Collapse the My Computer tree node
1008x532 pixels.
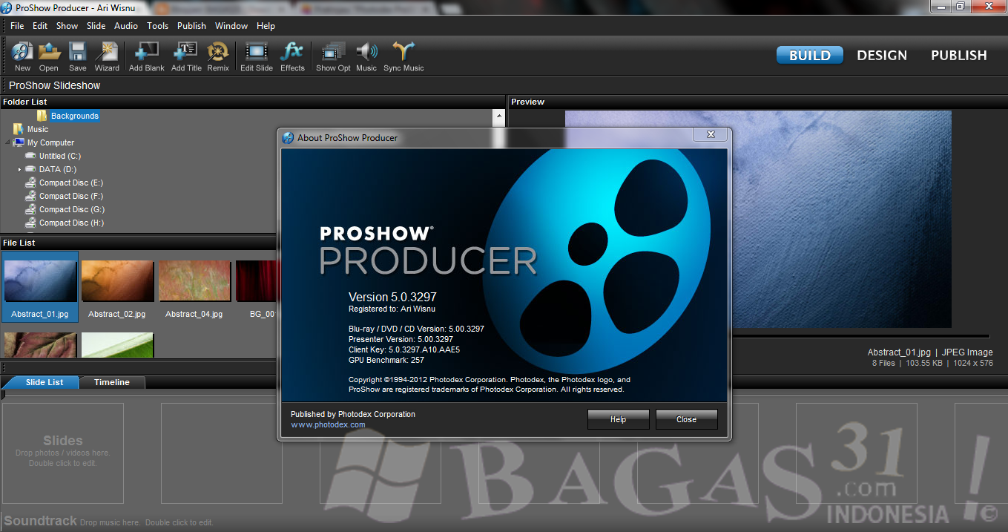click(x=7, y=142)
